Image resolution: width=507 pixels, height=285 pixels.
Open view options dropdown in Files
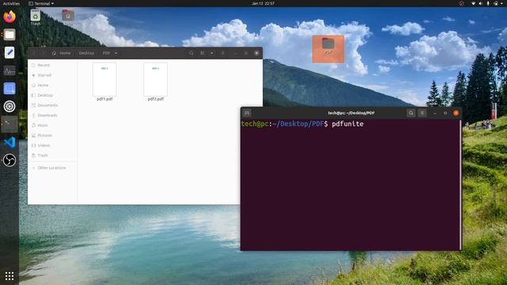click(x=212, y=53)
